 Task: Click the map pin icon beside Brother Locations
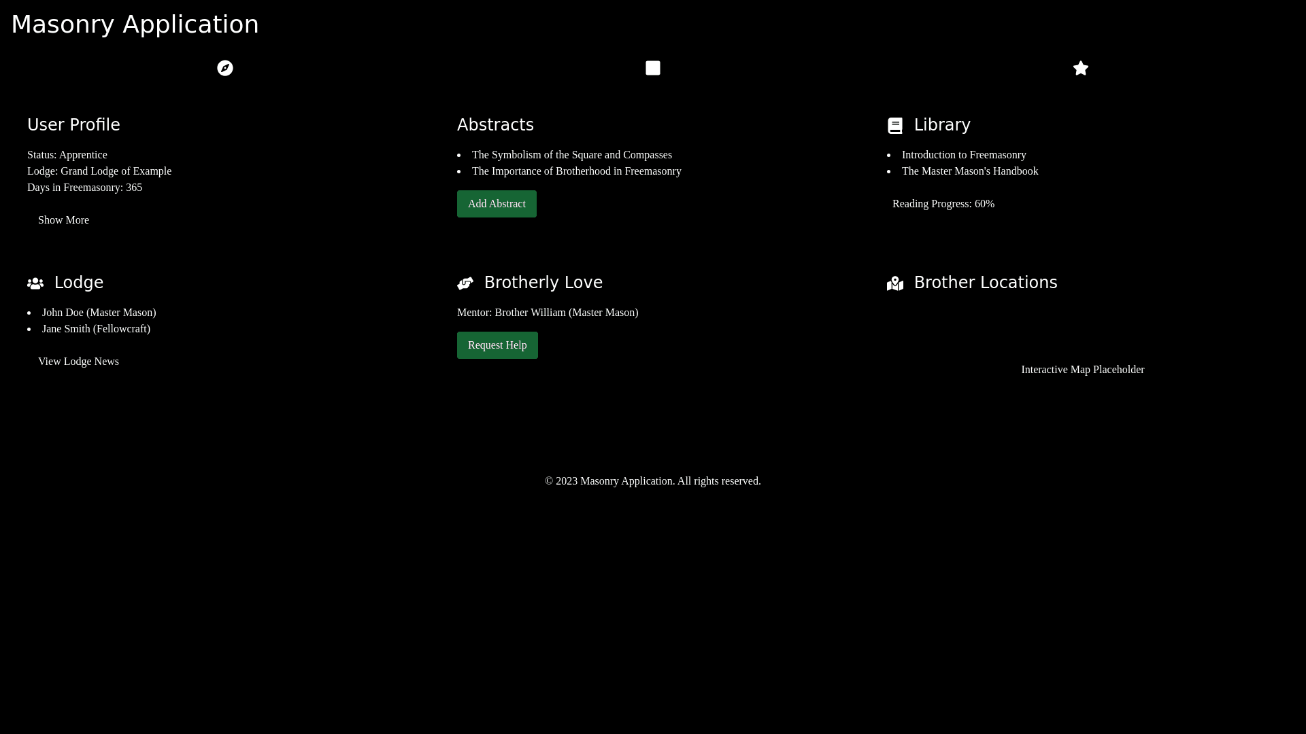click(895, 283)
